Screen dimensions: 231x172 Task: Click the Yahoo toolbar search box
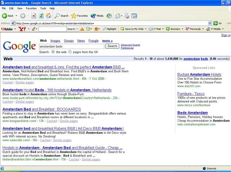[53, 29]
